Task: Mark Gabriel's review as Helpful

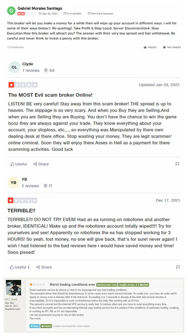Action: click(x=150, y=47)
